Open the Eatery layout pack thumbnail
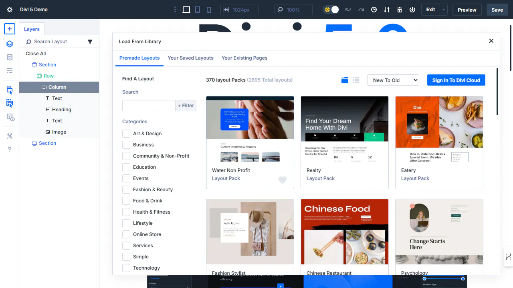Screen dimensions: 513x288 point(439,129)
